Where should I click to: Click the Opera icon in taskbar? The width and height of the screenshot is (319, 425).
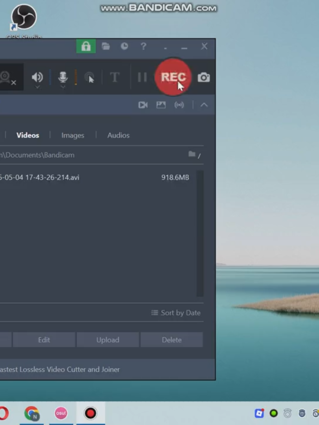click(4, 414)
